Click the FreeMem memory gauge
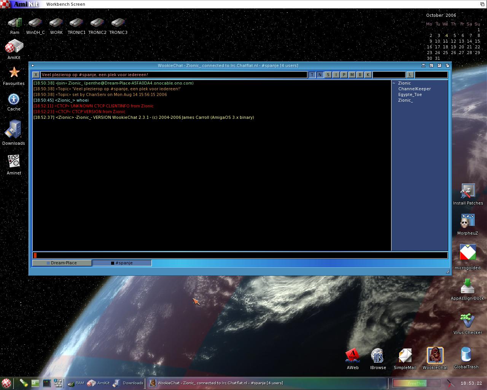This screenshot has width=487, height=390. tap(416, 383)
